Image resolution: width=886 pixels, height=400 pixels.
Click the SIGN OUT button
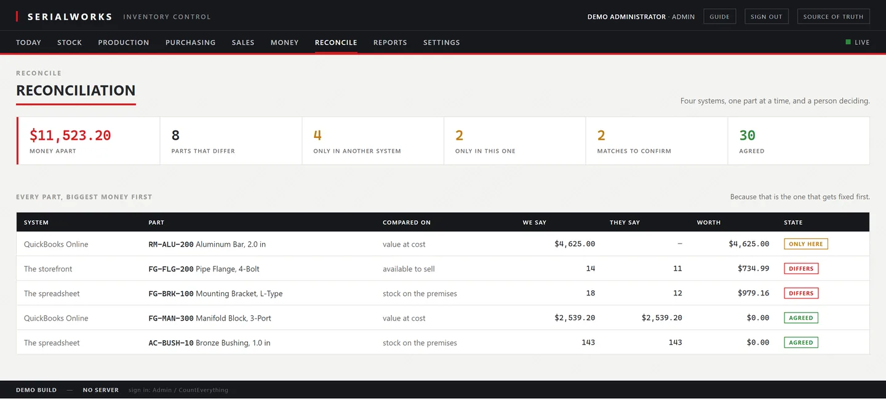(x=767, y=17)
